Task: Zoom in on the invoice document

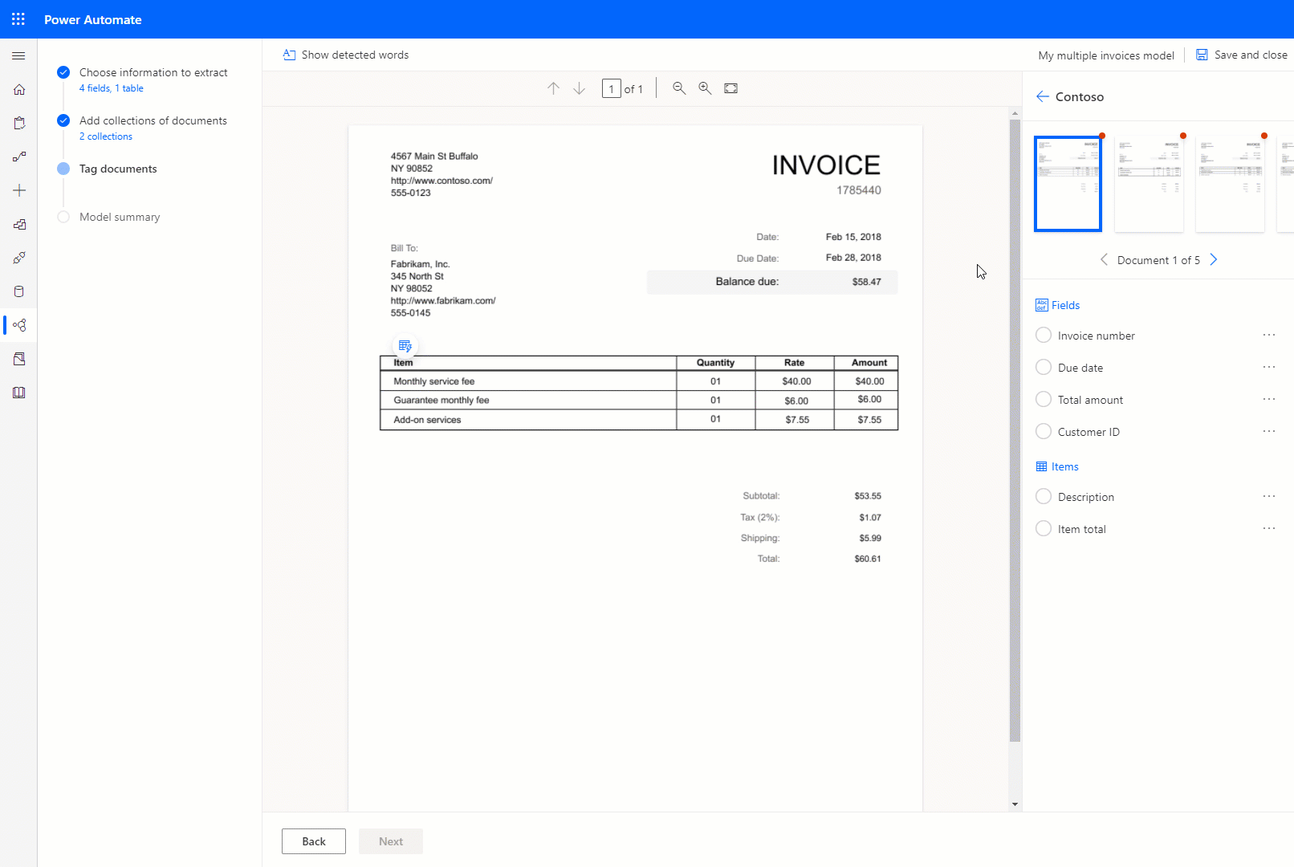Action: coord(705,88)
